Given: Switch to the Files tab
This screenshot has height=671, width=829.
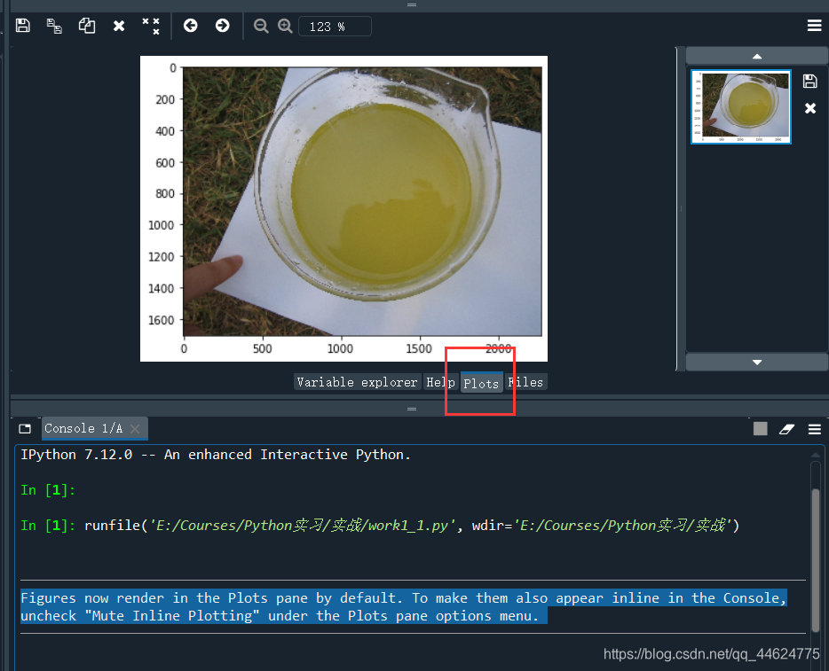Looking at the screenshot, I should coord(525,382).
